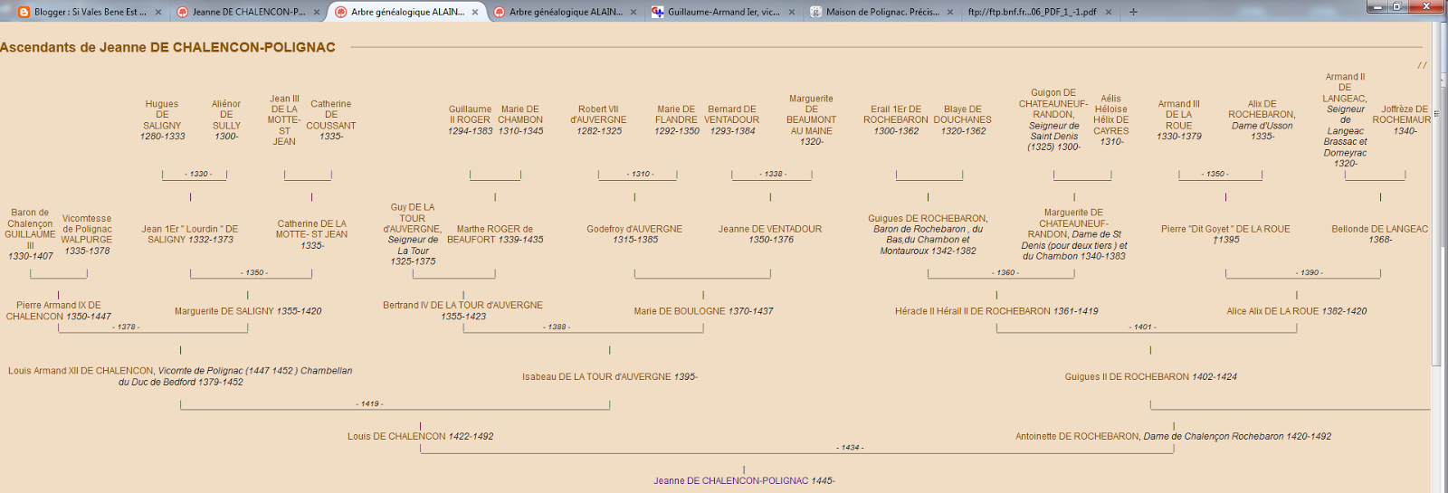Screen dimensions: 1448x493
Task: Select Godefroy d'AUVERGNE 1315-1385
Action: (634, 234)
